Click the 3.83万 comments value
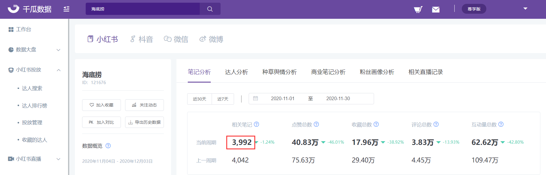This screenshot has height=175, width=546. [423, 143]
